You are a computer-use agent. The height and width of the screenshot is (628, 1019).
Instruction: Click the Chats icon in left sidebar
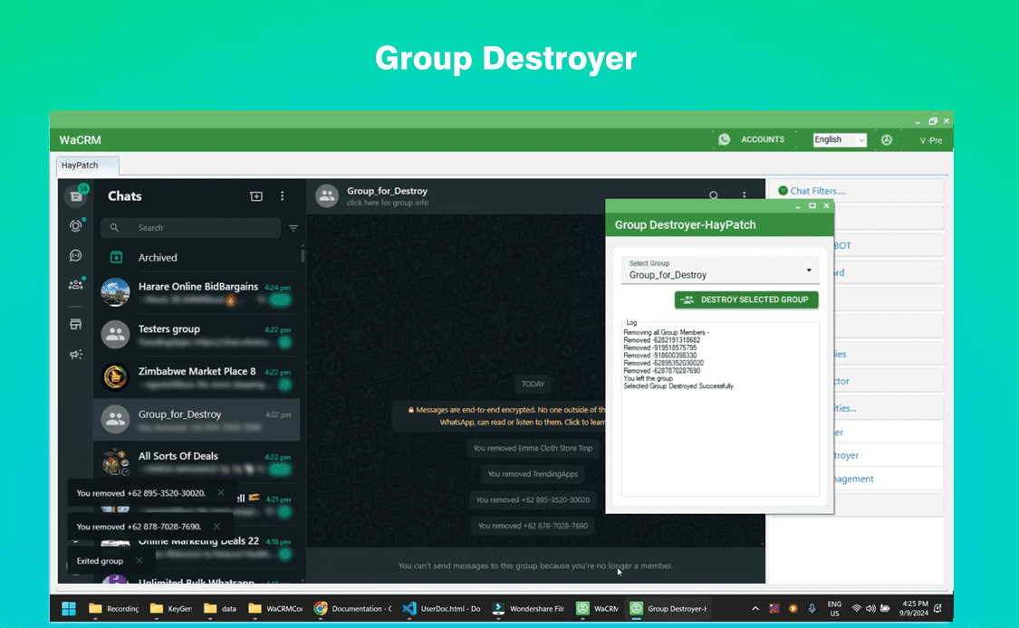(x=76, y=195)
